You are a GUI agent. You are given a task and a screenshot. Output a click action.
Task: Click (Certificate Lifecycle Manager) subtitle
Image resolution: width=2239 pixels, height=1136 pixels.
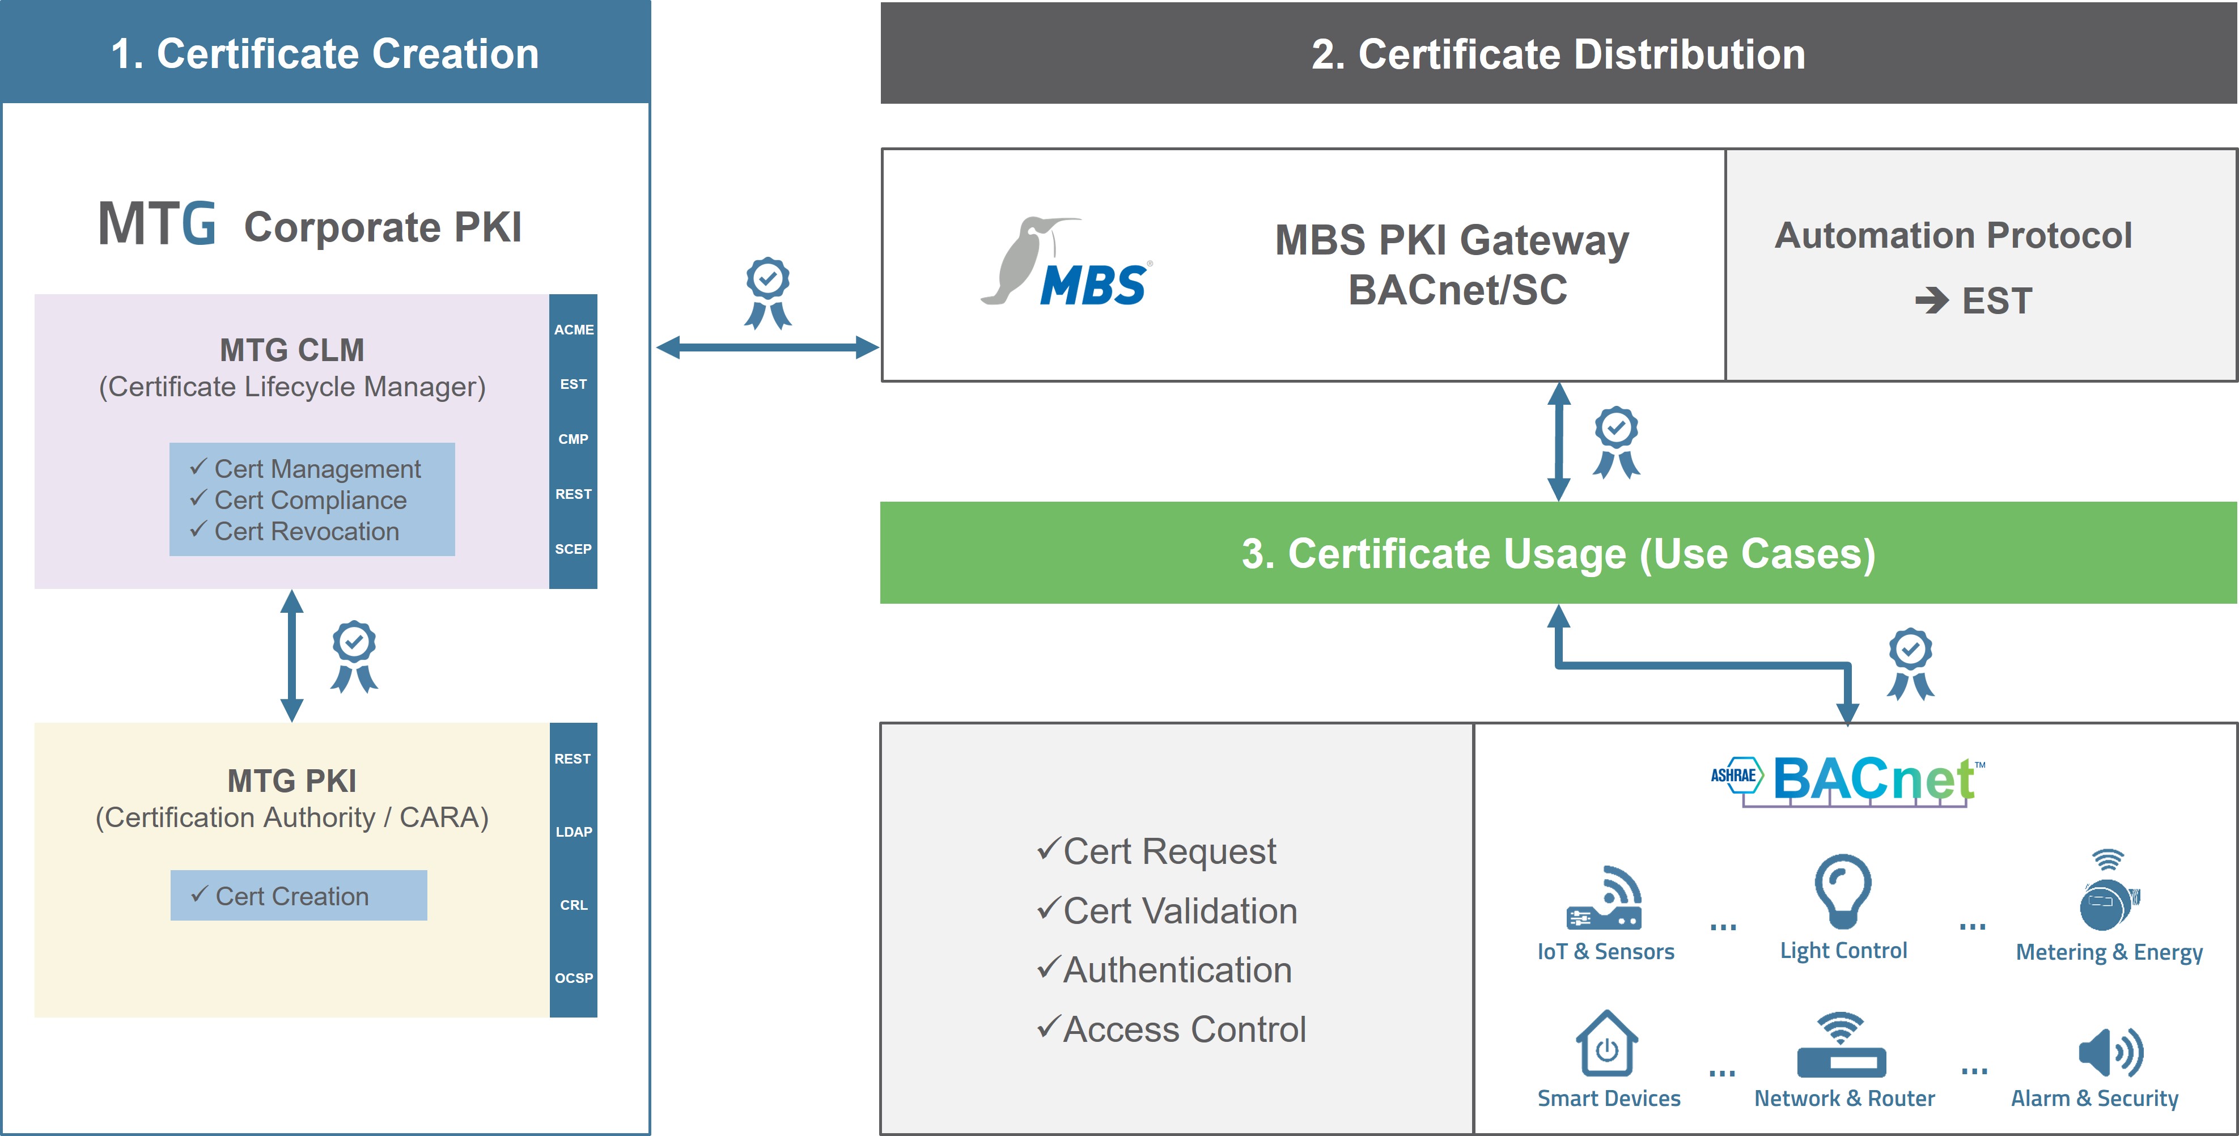[292, 387]
